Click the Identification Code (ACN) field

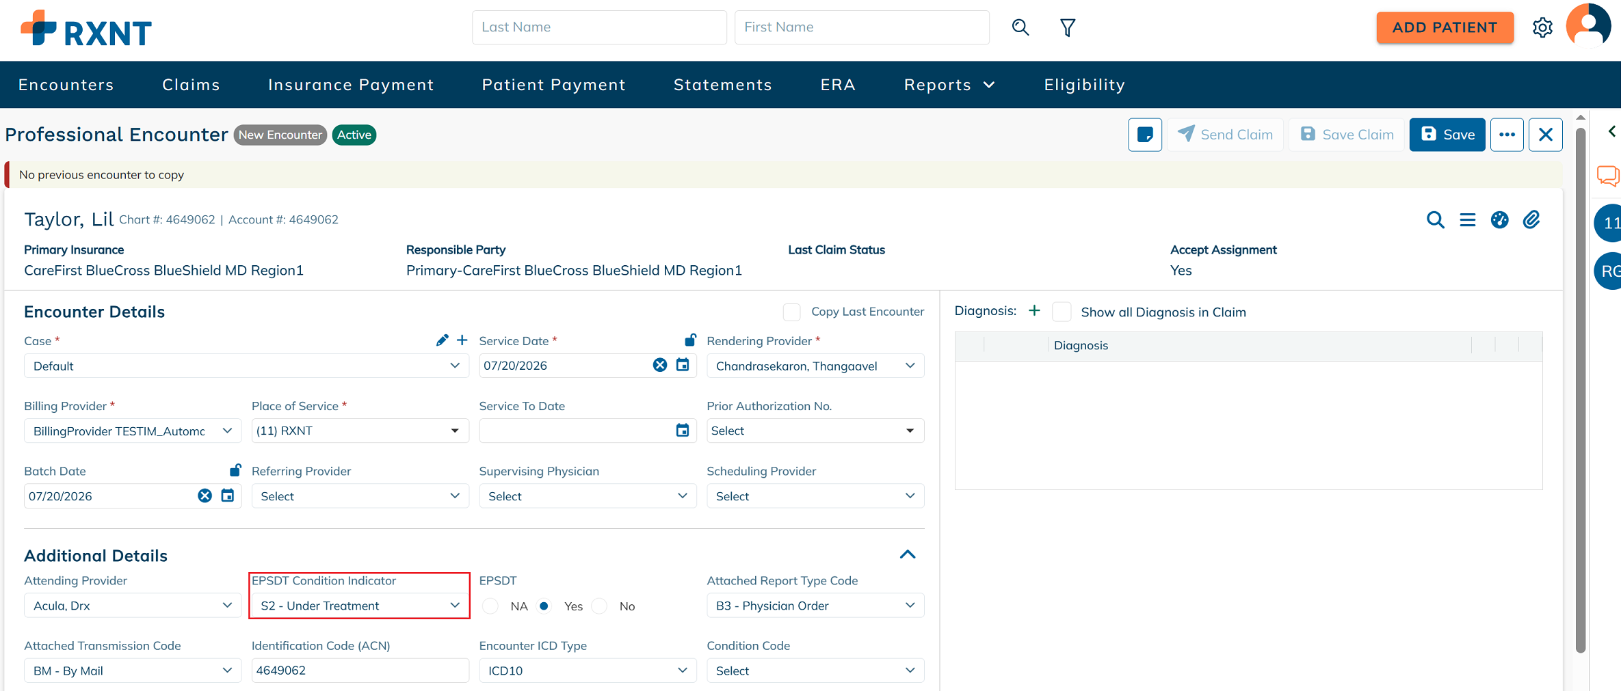point(360,670)
